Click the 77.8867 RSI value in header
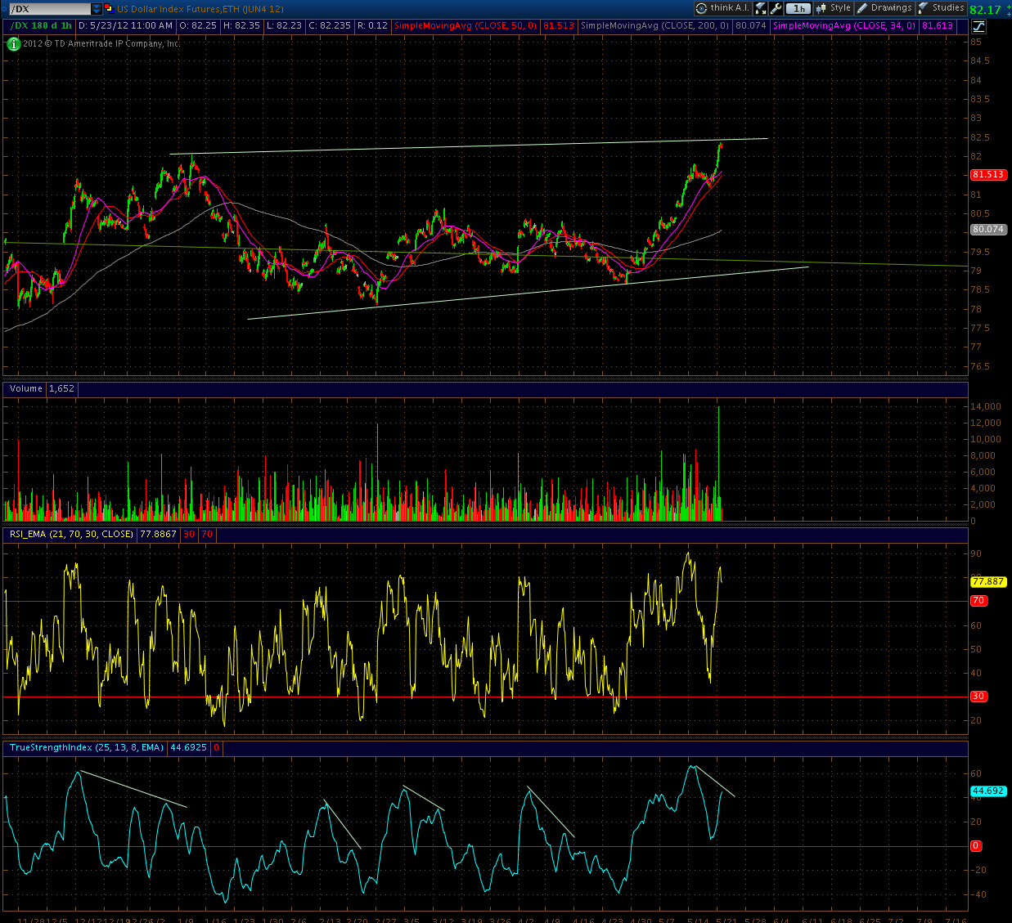 point(159,534)
